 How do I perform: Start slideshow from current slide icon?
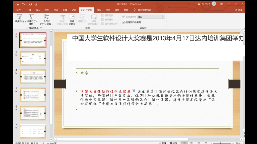coord(31,17)
